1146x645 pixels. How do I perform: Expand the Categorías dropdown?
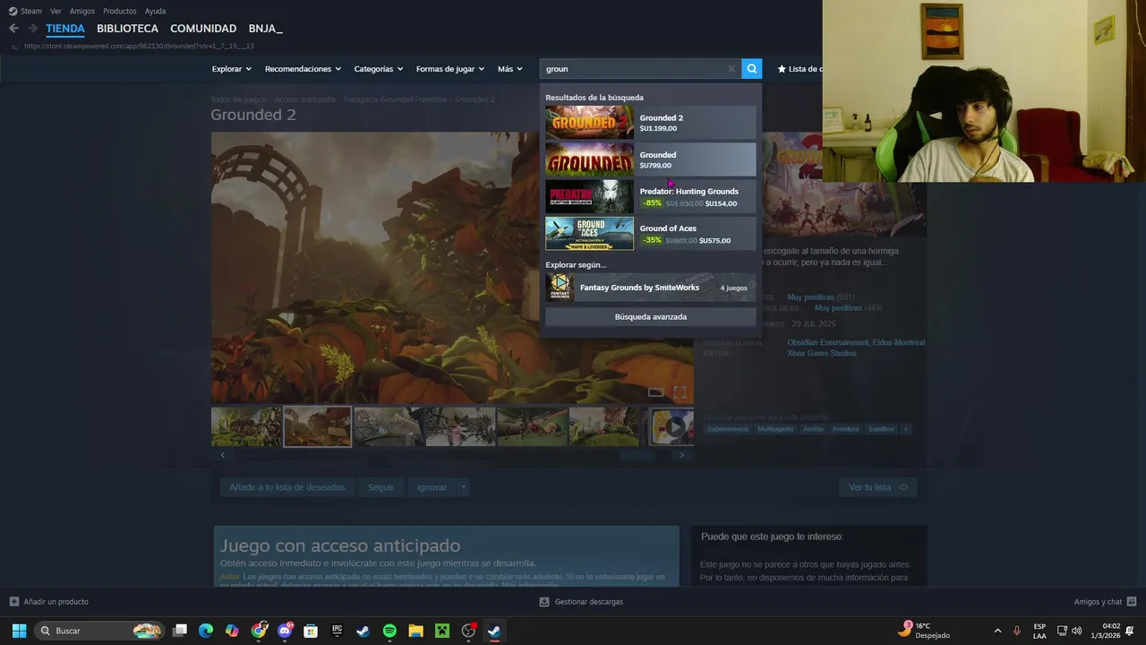(x=378, y=69)
